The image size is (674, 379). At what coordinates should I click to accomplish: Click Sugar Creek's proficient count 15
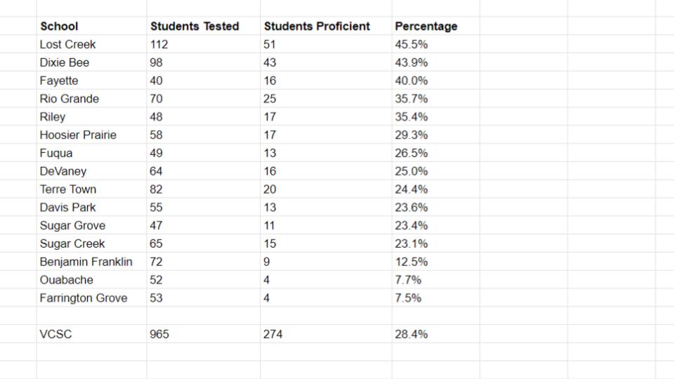(x=270, y=244)
